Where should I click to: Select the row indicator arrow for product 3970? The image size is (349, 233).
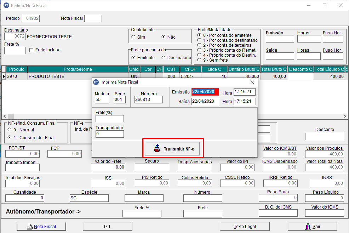(x=4, y=76)
